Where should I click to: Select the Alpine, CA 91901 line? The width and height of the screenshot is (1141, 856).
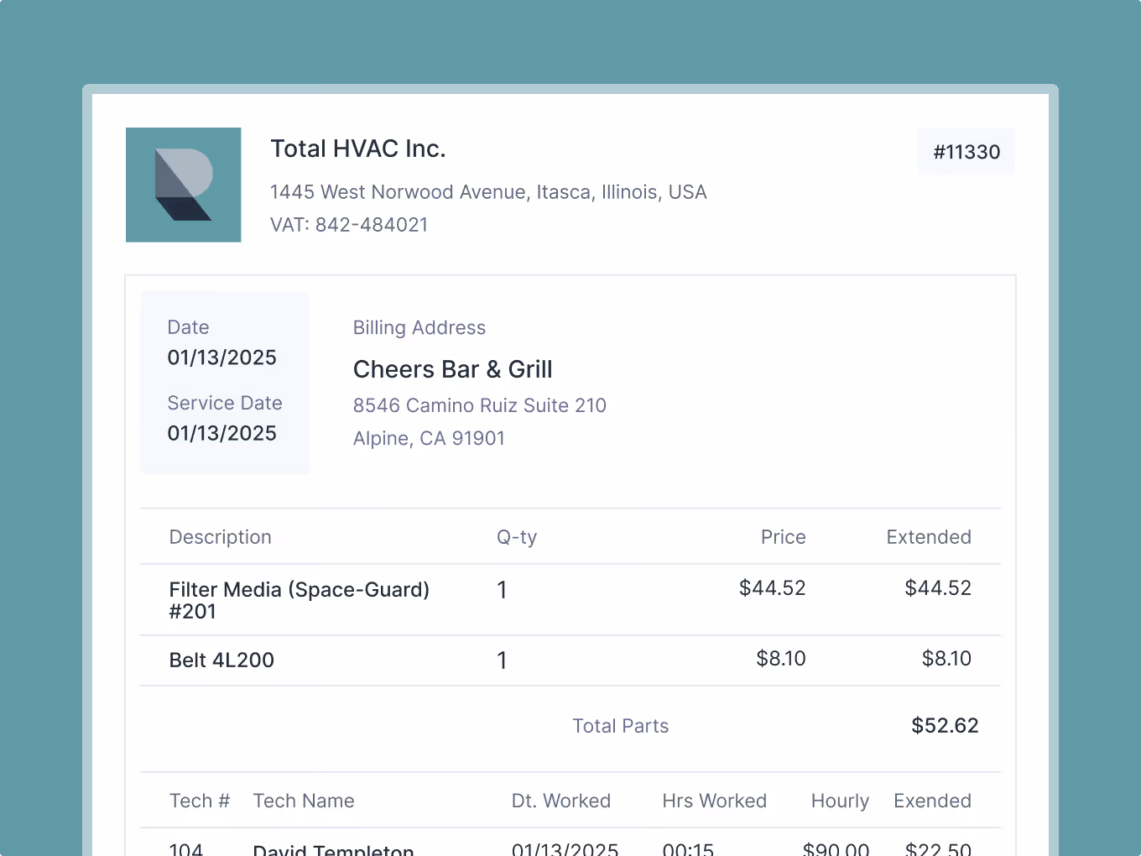(x=429, y=438)
